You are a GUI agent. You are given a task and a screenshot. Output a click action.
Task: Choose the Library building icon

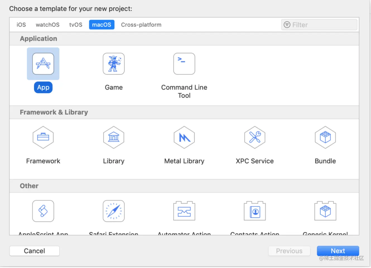click(x=114, y=137)
